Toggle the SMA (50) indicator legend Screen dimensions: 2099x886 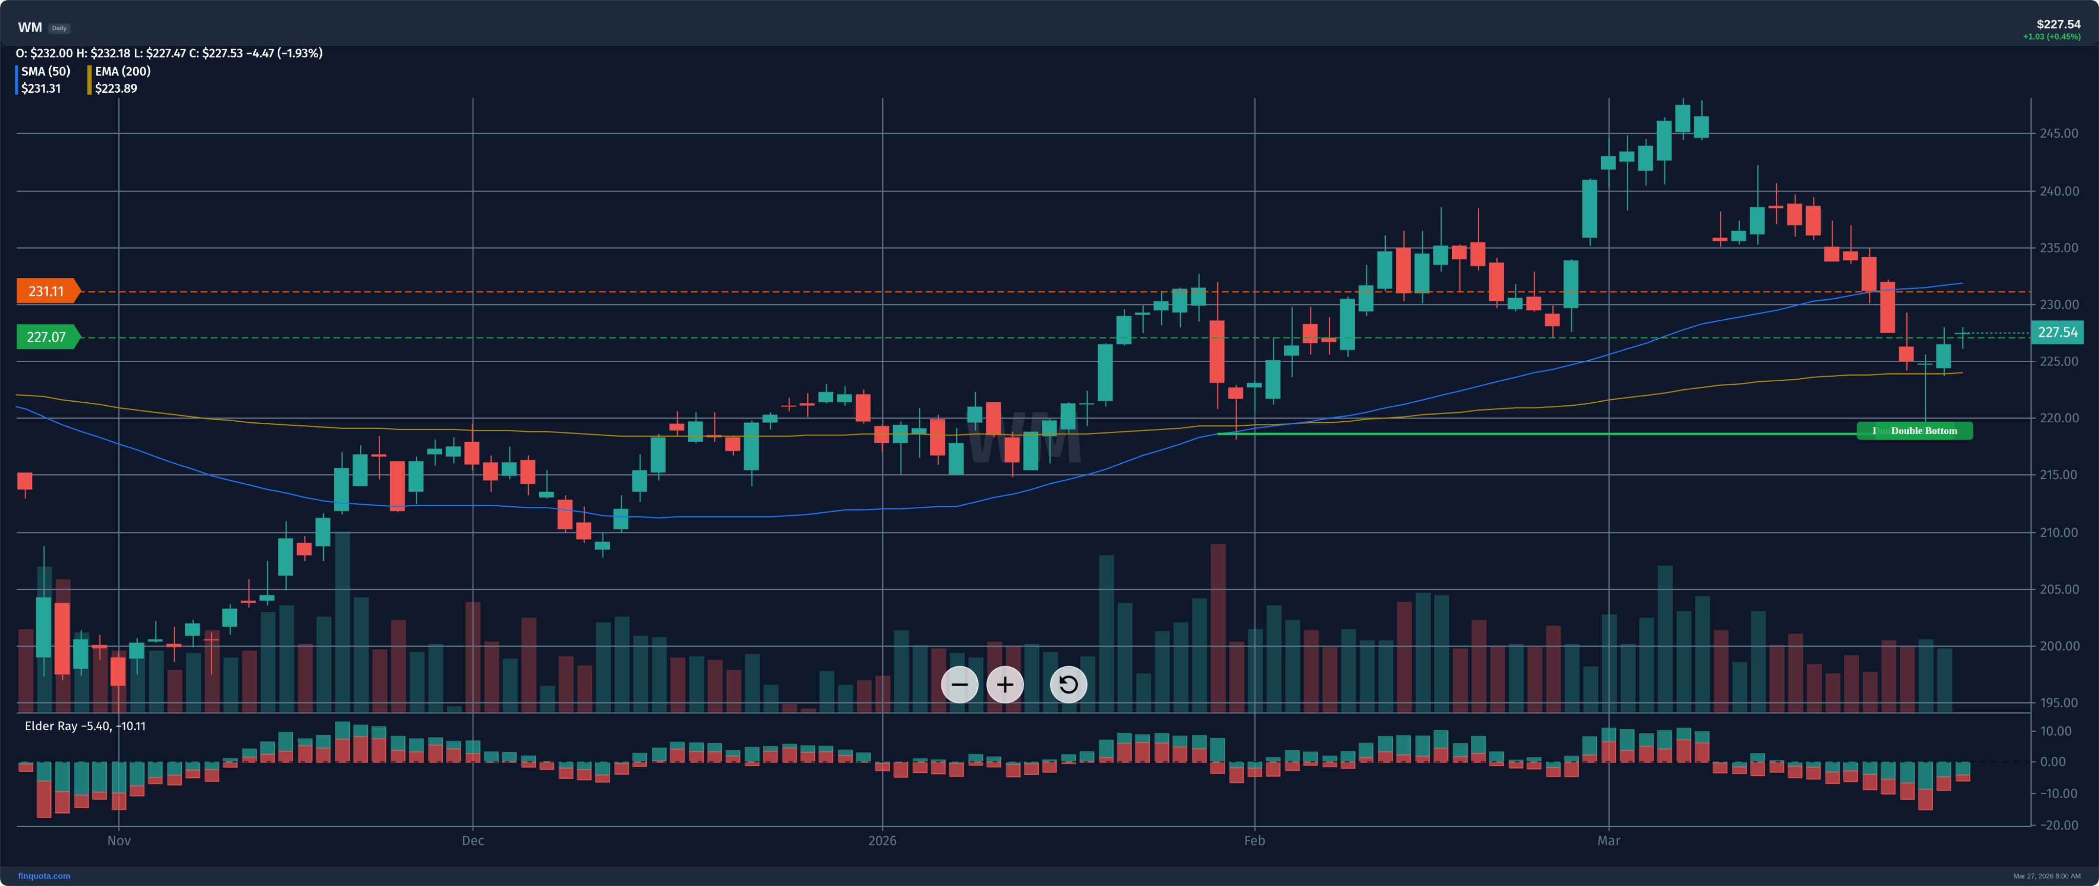tap(46, 71)
